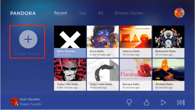Viewport: 195px width, 110px height.
Task: Click the thumbs up icon
Action: [x=147, y=103]
